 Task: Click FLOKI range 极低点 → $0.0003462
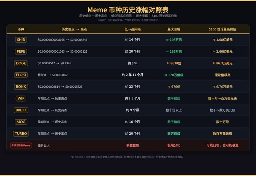point(53,75)
